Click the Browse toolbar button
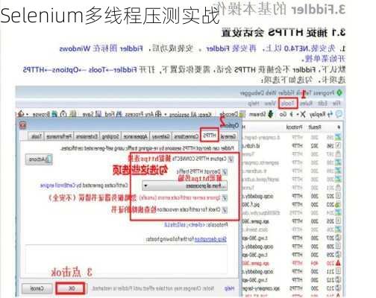Image resolution: width=376 pixels, height=298 pixels. point(43,115)
